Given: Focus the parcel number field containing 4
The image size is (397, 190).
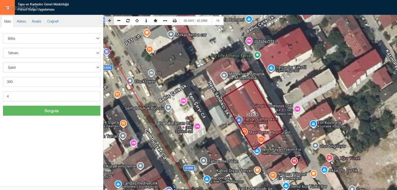Looking at the screenshot, I should (52, 96).
